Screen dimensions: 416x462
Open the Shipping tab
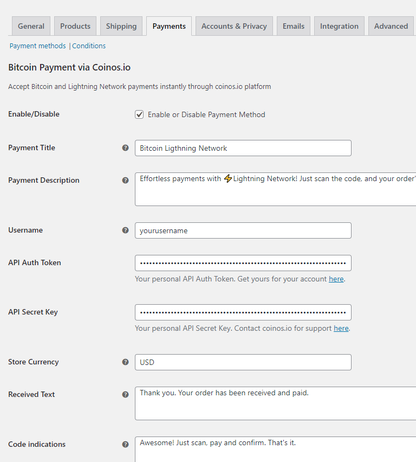(121, 26)
